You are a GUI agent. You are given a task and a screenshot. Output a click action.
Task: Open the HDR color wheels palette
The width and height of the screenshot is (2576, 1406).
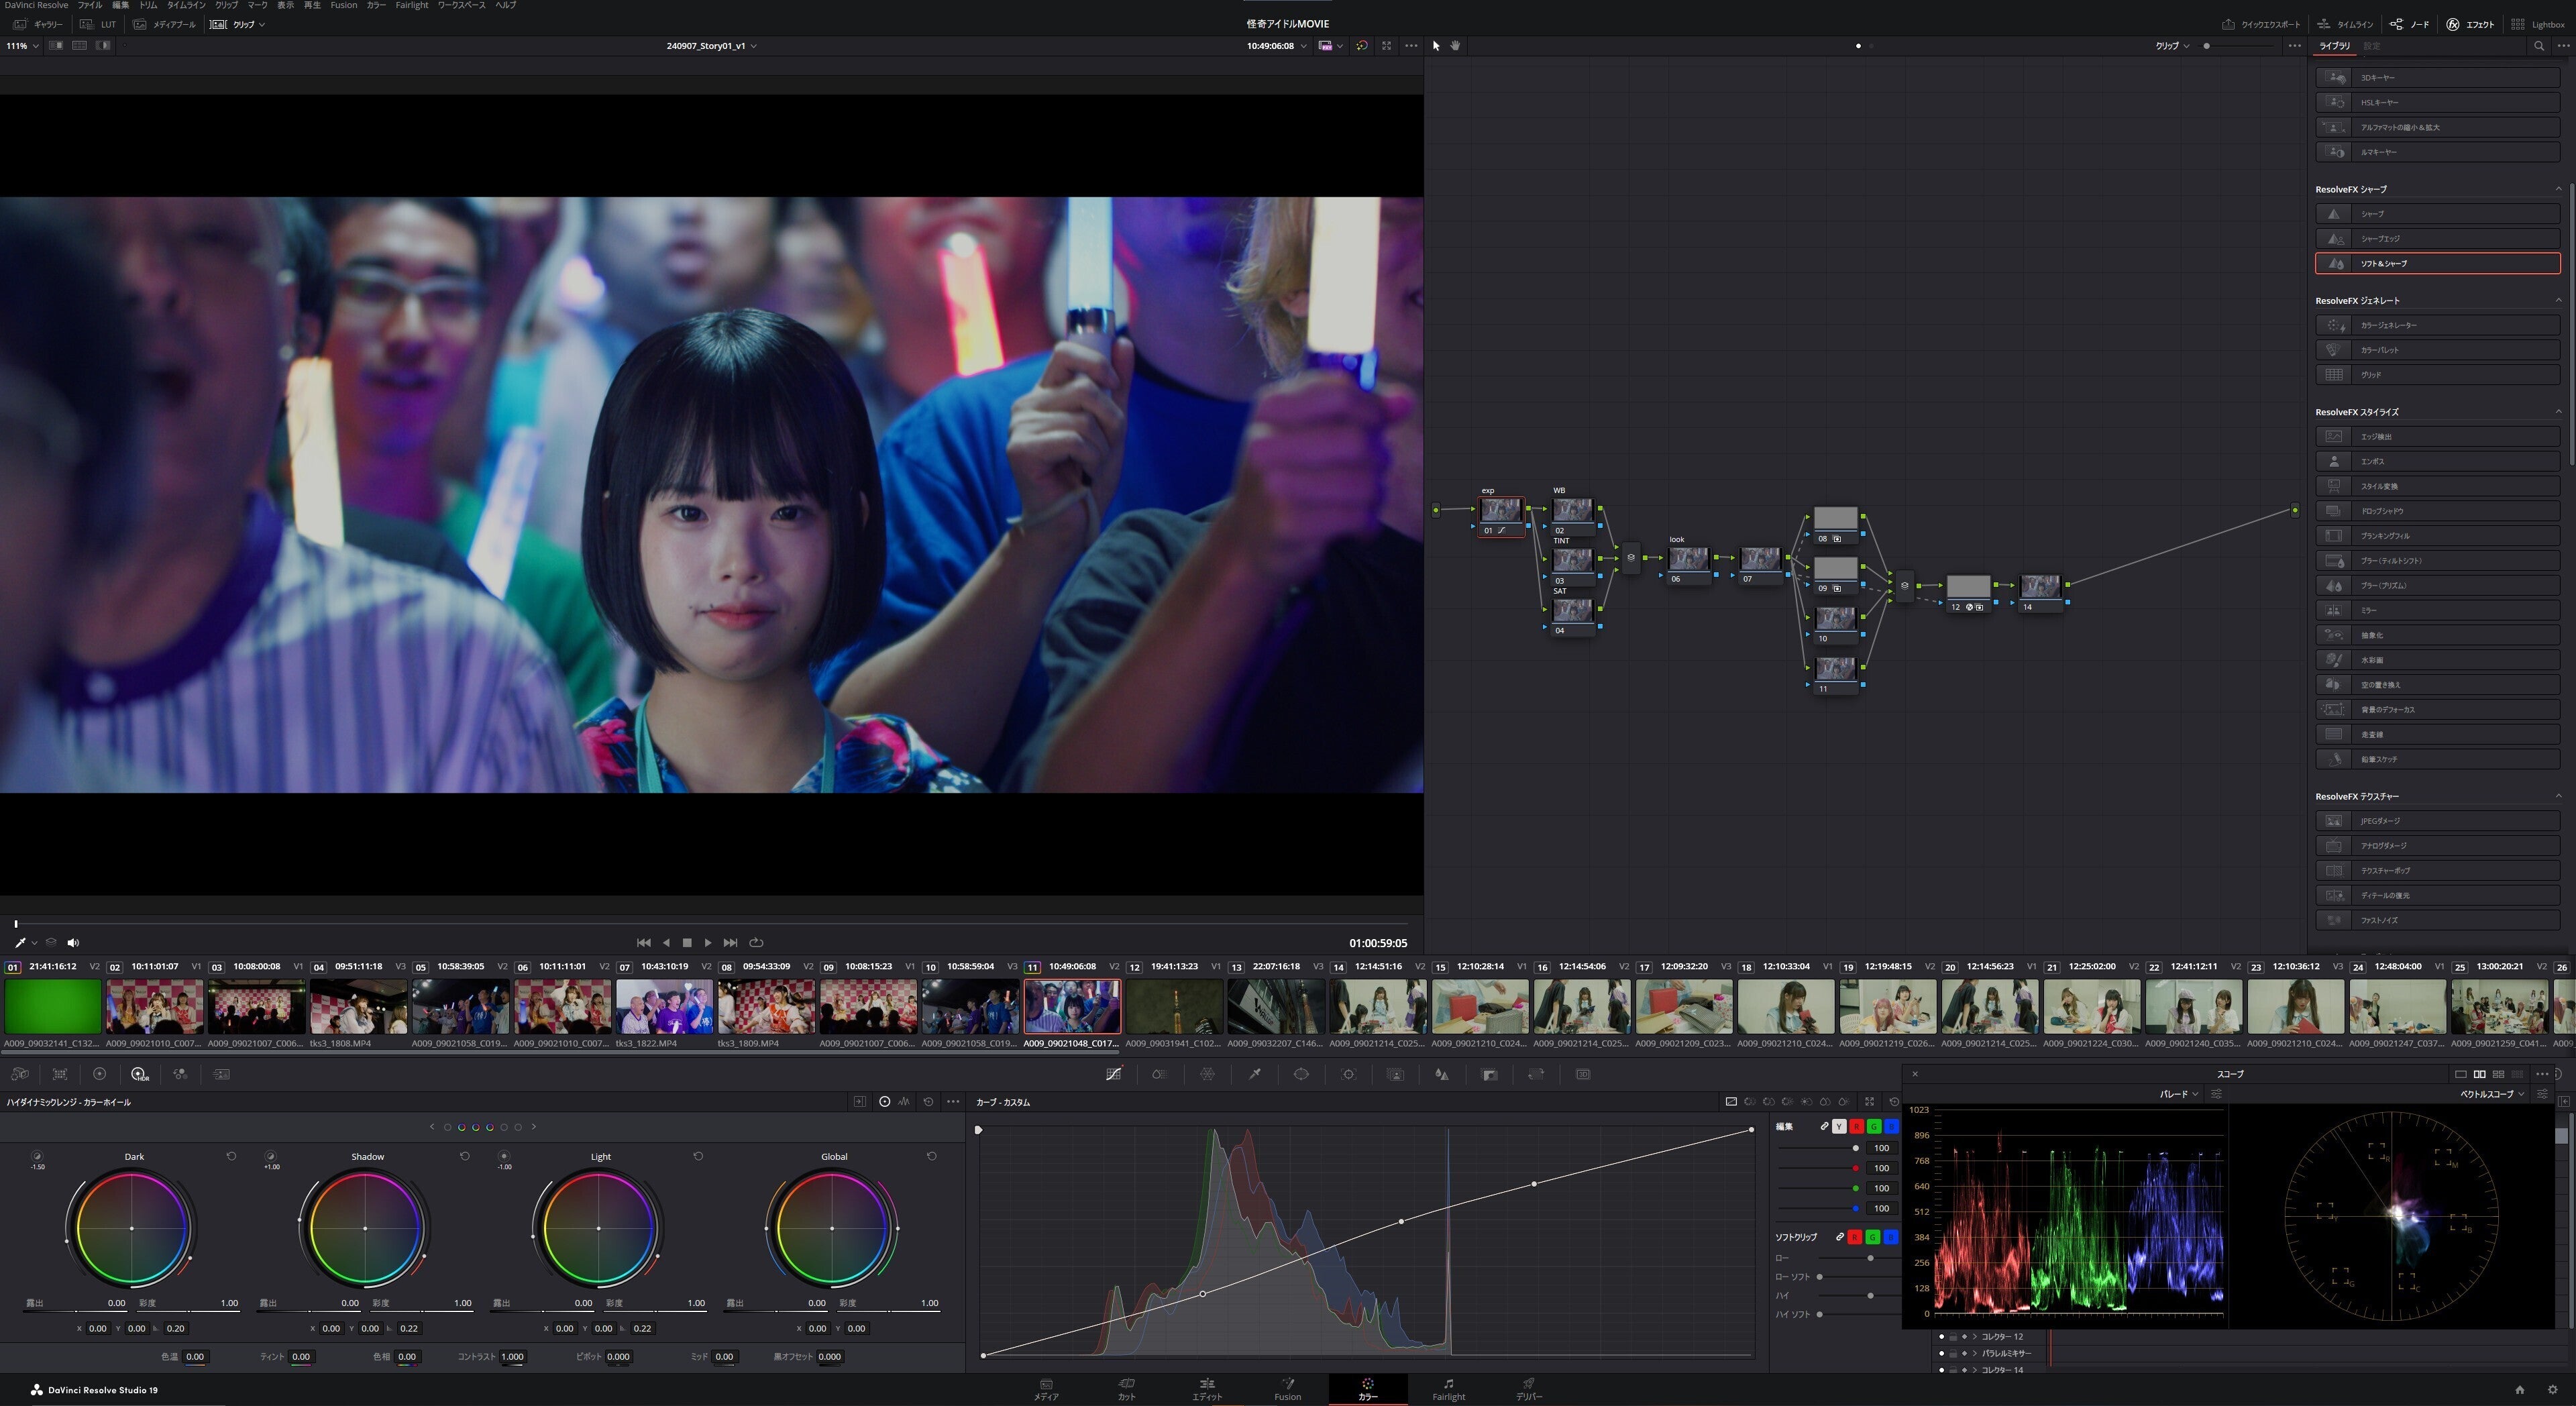tap(139, 1074)
